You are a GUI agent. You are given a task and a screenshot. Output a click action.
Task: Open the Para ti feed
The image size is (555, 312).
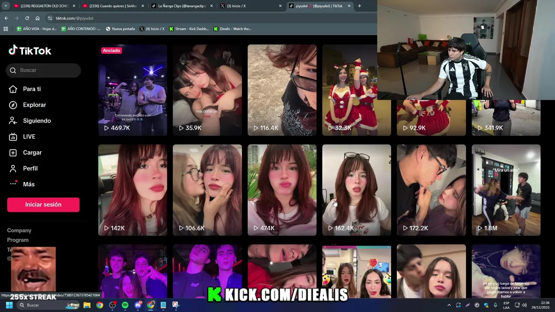[x=25, y=89]
